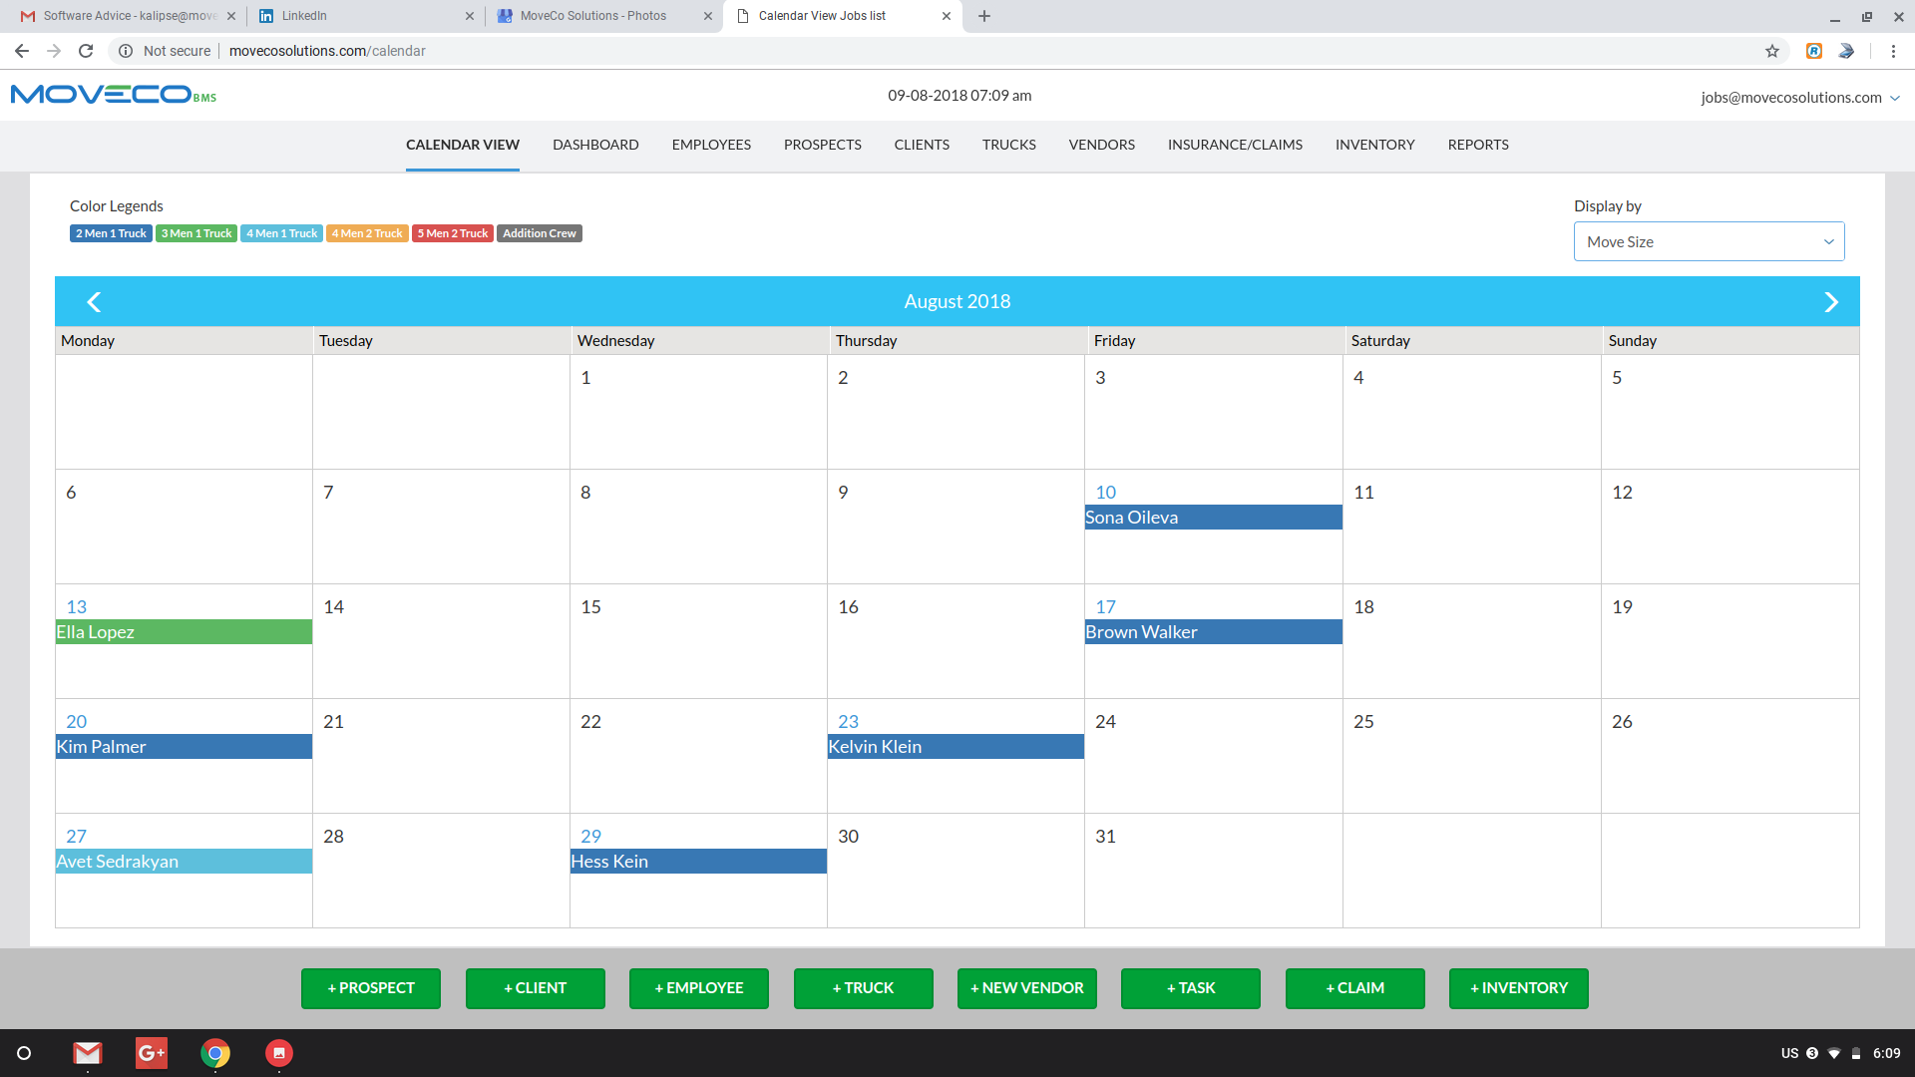Click the browser back arrow
Image resolution: width=1915 pixels, height=1077 pixels.
tap(22, 51)
